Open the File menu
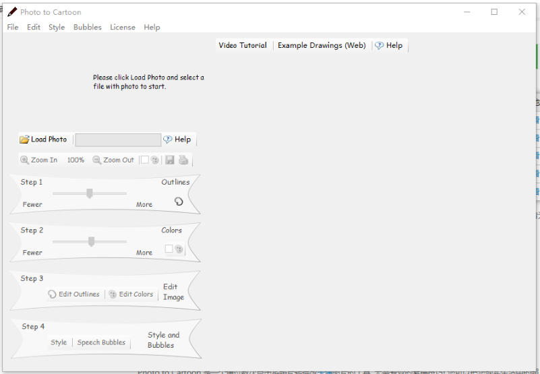 [x=13, y=28]
